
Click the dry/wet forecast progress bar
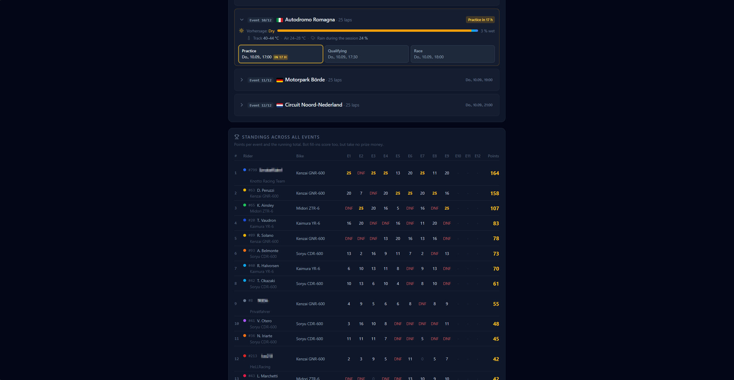378,31
